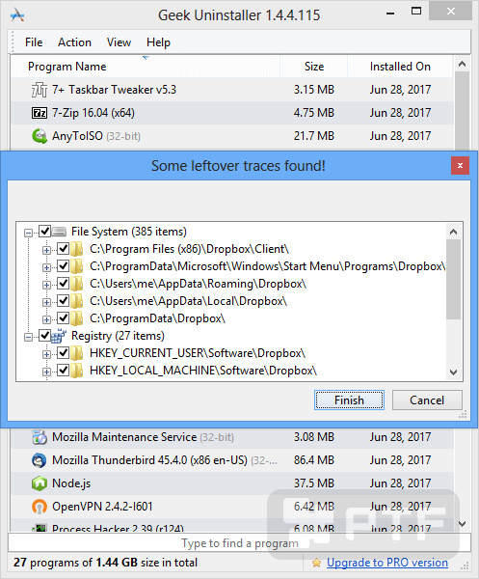Uncheck the File System (385 items) checkbox
The width and height of the screenshot is (479, 579).
[44, 232]
